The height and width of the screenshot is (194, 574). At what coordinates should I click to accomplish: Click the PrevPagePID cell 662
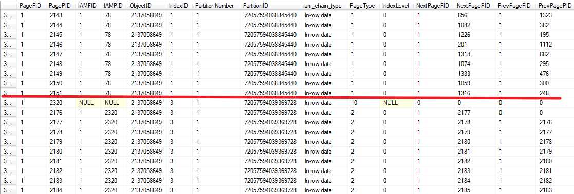coord(555,54)
